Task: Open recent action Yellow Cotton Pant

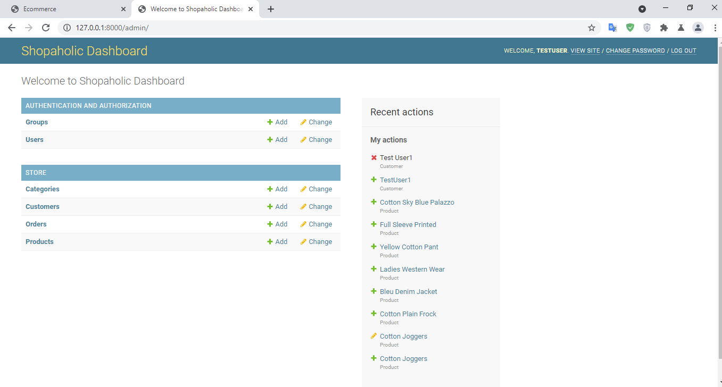Action: [x=409, y=247]
